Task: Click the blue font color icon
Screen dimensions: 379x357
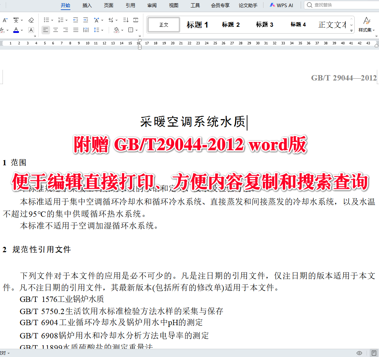Action: pyautogui.click(x=16, y=30)
